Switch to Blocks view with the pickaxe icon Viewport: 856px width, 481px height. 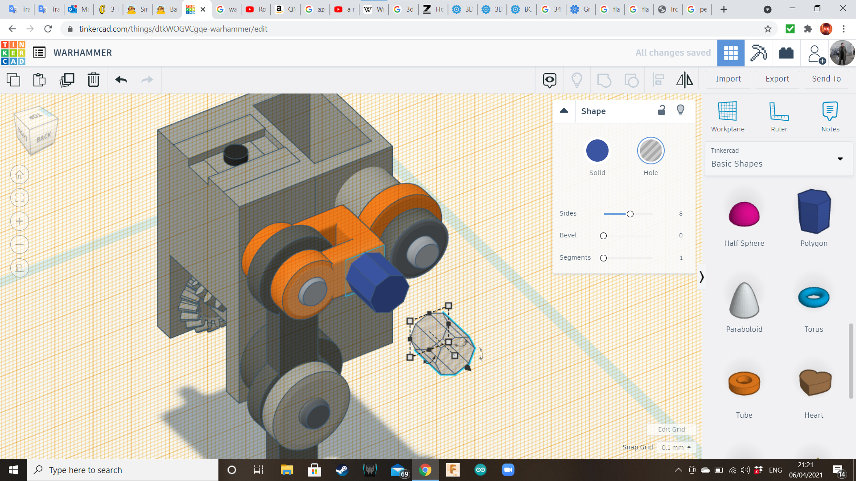pos(758,53)
